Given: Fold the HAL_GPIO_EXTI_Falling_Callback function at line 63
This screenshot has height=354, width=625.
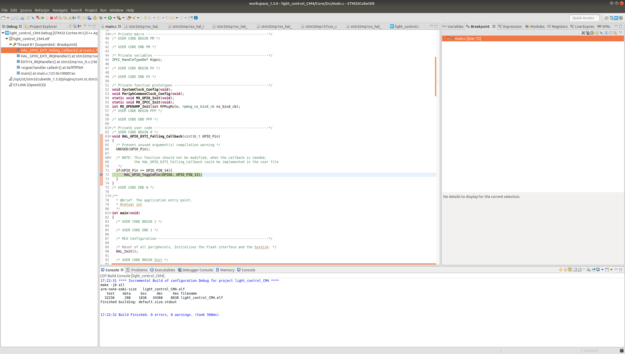Looking at the screenshot, I should 110,136.
